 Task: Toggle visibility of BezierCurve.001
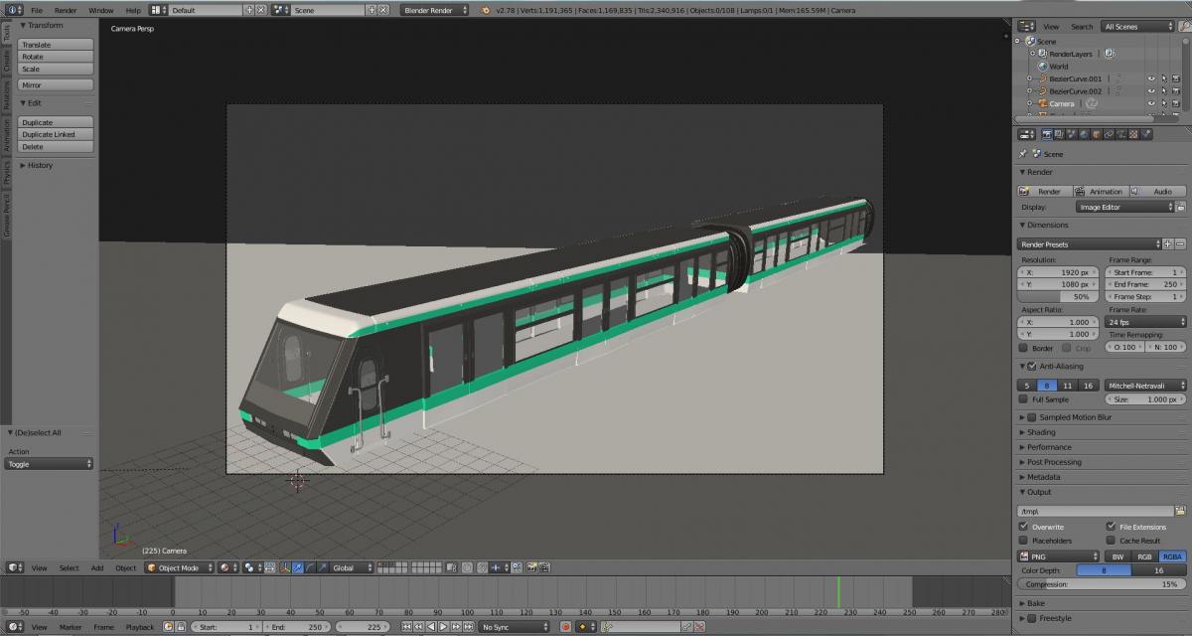pos(1151,78)
